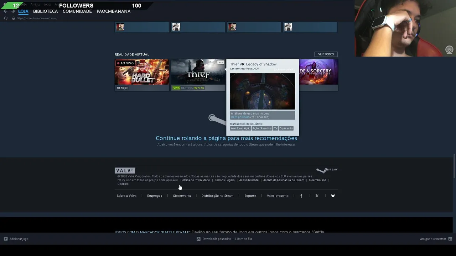
Task: Open Vales-presente footer link
Action: [278, 196]
